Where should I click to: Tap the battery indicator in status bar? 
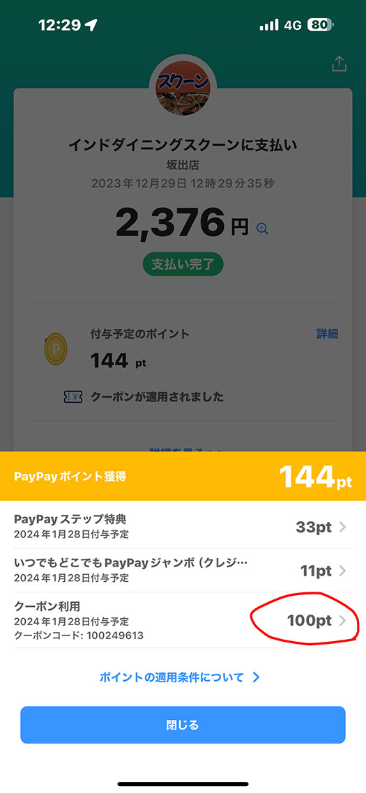tap(321, 24)
